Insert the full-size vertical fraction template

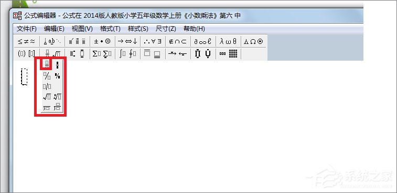[47, 64]
